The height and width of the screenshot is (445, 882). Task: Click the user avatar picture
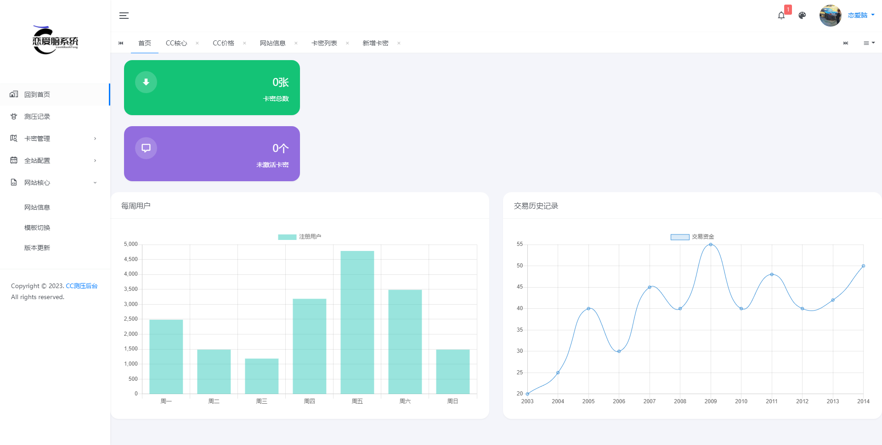click(830, 16)
